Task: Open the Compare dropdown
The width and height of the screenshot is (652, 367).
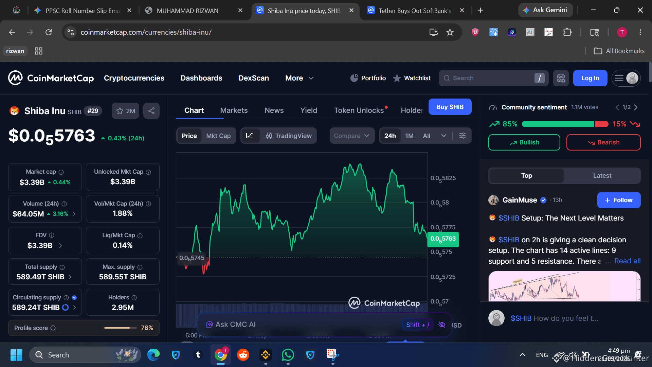Action: click(x=352, y=136)
